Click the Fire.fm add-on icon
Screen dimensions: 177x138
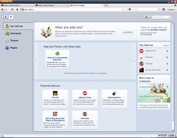55,93
